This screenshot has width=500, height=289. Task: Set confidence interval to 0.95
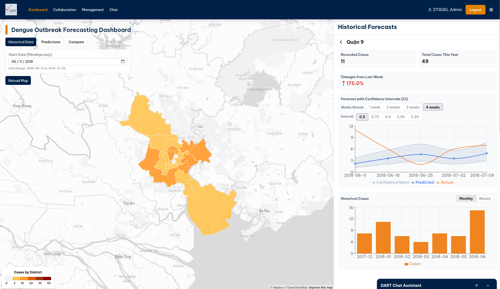pyautogui.click(x=401, y=117)
